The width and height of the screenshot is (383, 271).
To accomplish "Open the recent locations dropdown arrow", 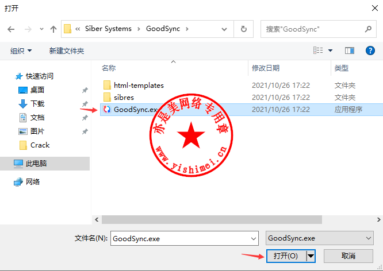I will click(x=41, y=29).
